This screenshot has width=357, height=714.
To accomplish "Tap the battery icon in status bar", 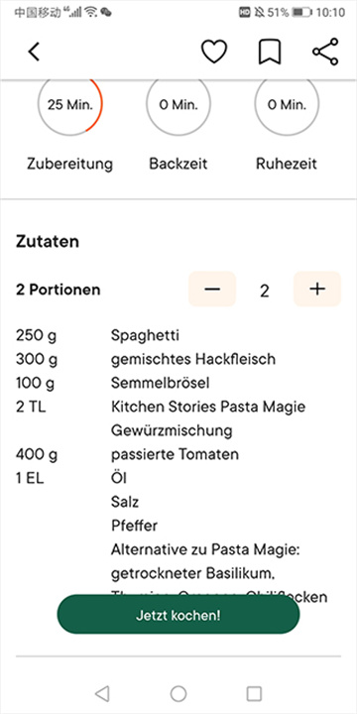I will tap(301, 12).
